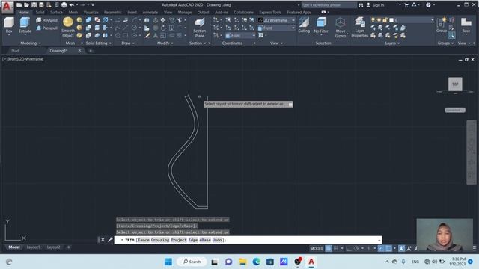Click the Autodesk App Store cart icon
The height and width of the screenshot is (269, 479).
[x=406, y=5]
